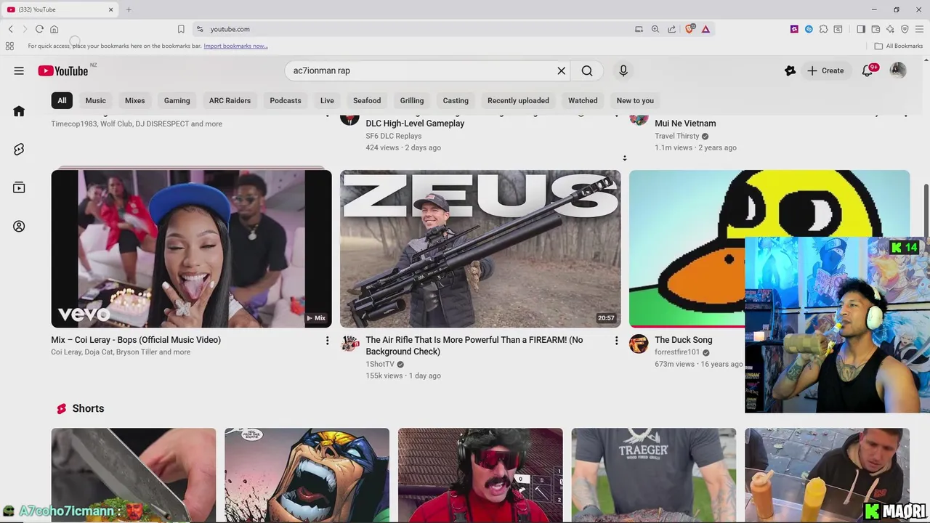Select the Podcasts filter chip
This screenshot has height=523, width=930.
286,100
